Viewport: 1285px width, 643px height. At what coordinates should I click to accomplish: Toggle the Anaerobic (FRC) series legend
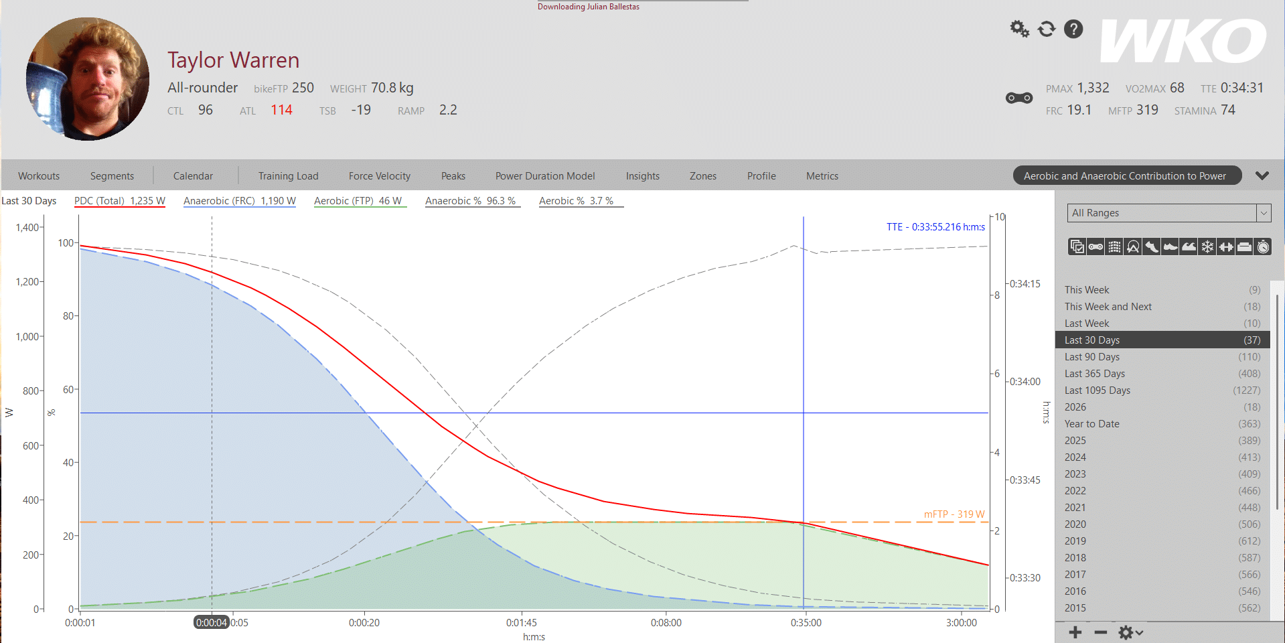pyautogui.click(x=239, y=201)
